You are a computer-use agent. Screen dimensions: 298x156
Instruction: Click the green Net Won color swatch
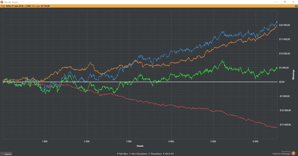point(118,154)
